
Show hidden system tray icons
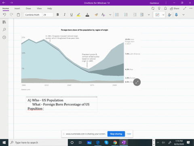(x=158, y=142)
